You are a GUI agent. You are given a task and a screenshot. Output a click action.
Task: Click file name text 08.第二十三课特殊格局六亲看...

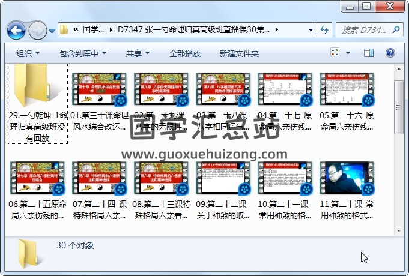[x=161, y=210]
